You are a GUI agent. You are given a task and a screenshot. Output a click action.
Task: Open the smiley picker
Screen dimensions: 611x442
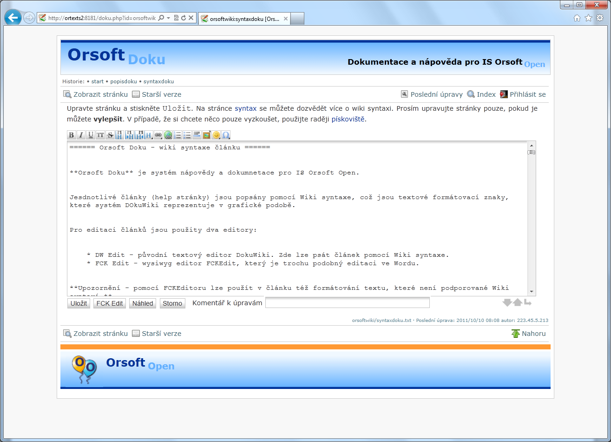point(216,135)
